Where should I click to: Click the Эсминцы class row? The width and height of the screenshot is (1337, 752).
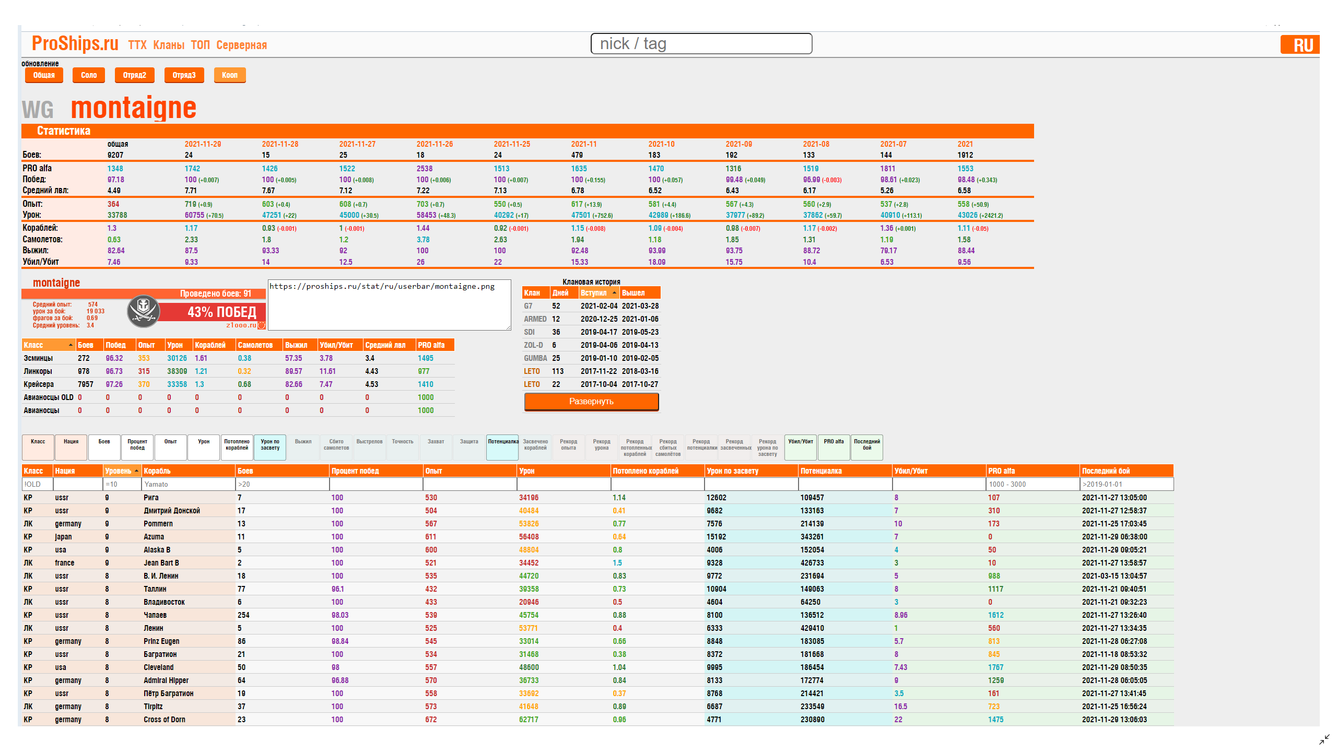(x=238, y=358)
